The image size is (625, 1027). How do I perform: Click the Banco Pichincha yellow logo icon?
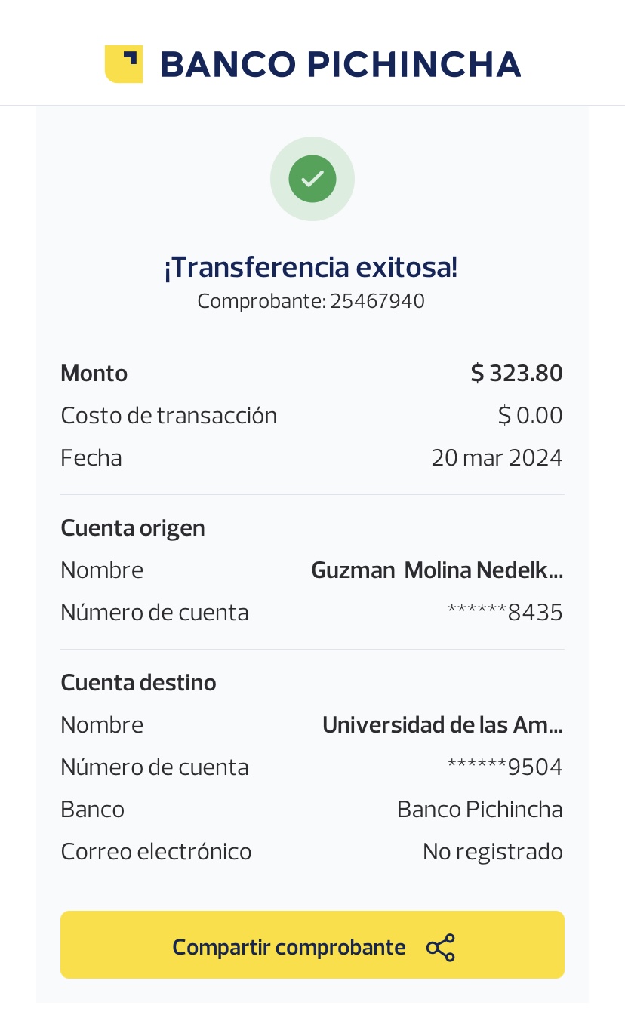pyautogui.click(x=124, y=64)
